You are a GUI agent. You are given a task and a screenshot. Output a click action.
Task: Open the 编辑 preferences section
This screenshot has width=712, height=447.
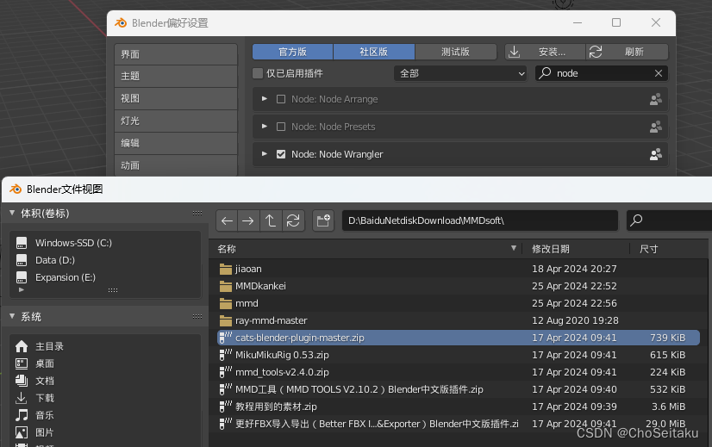[x=176, y=143]
